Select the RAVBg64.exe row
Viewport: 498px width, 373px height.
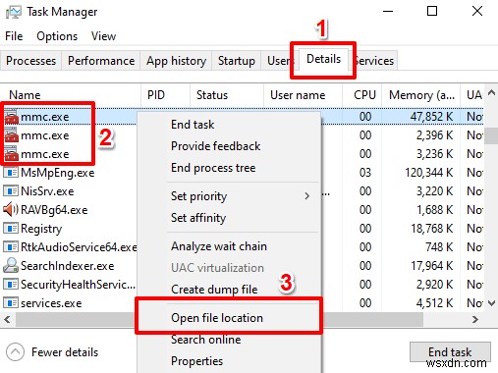click(x=242, y=210)
